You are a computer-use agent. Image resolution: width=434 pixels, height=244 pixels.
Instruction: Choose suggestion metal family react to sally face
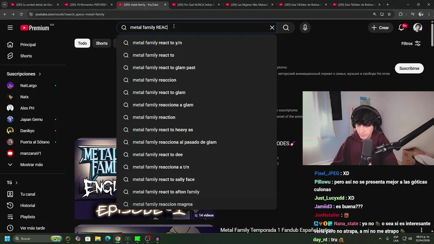click(x=197, y=179)
